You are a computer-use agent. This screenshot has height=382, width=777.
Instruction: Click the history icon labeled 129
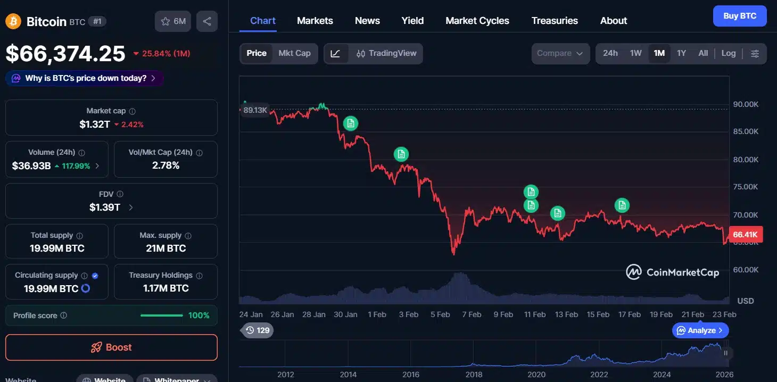pyautogui.click(x=257, y=330)
